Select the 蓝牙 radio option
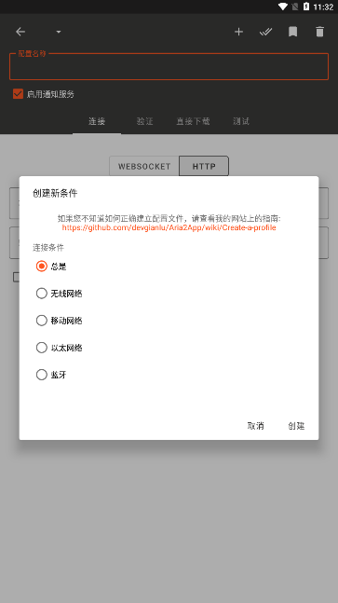Image resolution: width=338 pixels, height=603 pixels. pyautogui.click(x=51, y=375)
